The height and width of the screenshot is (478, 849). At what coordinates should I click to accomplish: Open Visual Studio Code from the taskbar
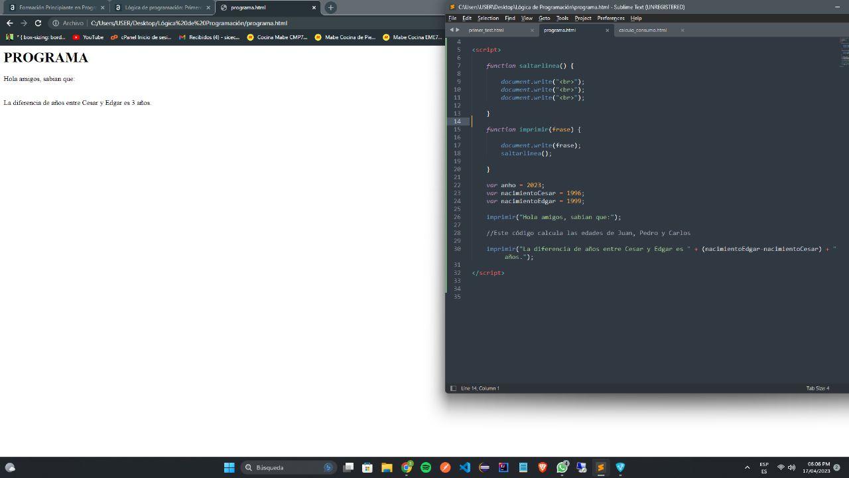465,467
